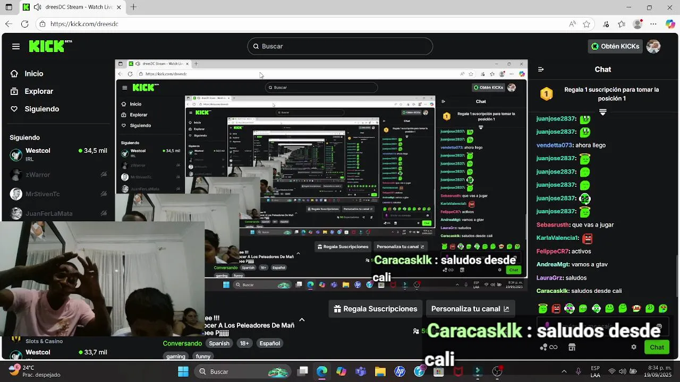Screen dimensions: 680x382
Task: Click the gaming tag below the stream
Action: coord(175,357)
